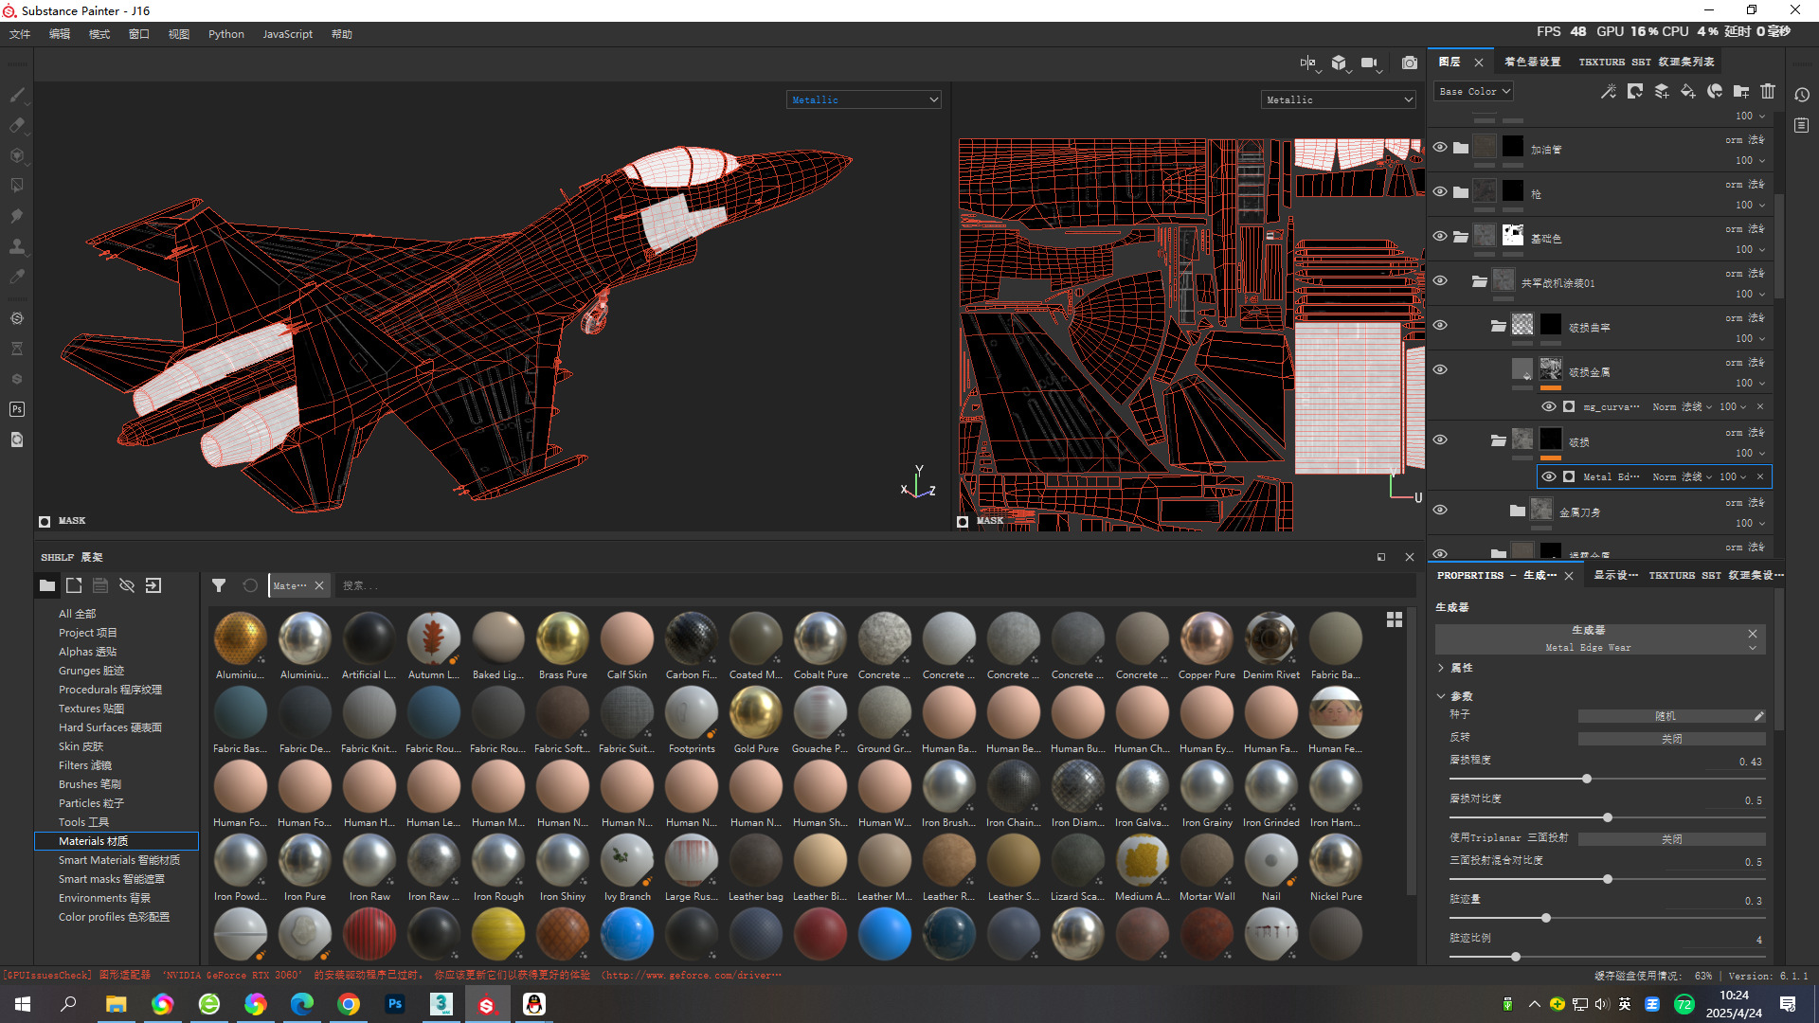Viewport: 1819px width, 1023px height.
Task: Click the 随机 seed button
Action: pyautogui.click(x=1666, y=716)
